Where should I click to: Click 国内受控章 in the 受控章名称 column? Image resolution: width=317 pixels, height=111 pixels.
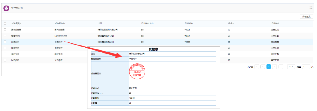[x=59, y=30]
